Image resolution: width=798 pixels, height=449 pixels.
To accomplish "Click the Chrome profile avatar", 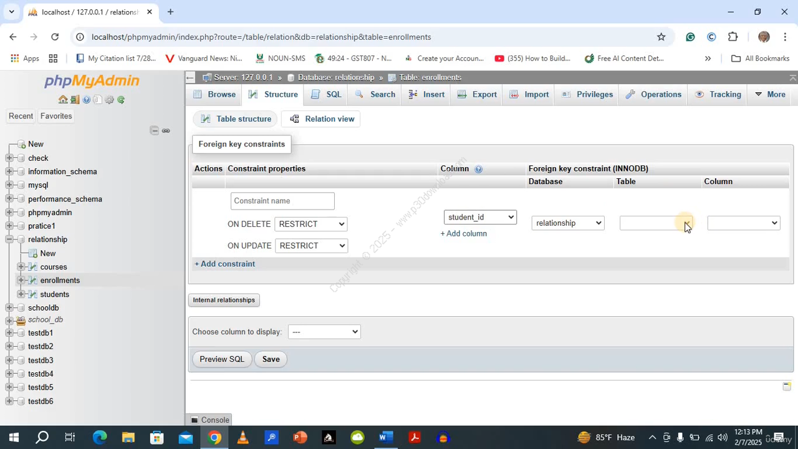I will [x=764, y=37].
